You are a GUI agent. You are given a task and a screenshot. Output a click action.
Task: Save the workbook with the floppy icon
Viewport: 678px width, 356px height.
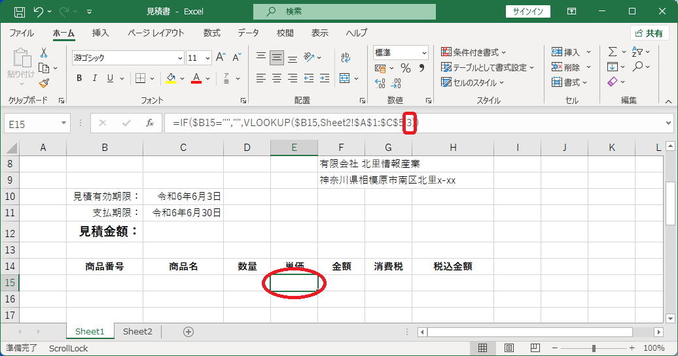(20, 12)
